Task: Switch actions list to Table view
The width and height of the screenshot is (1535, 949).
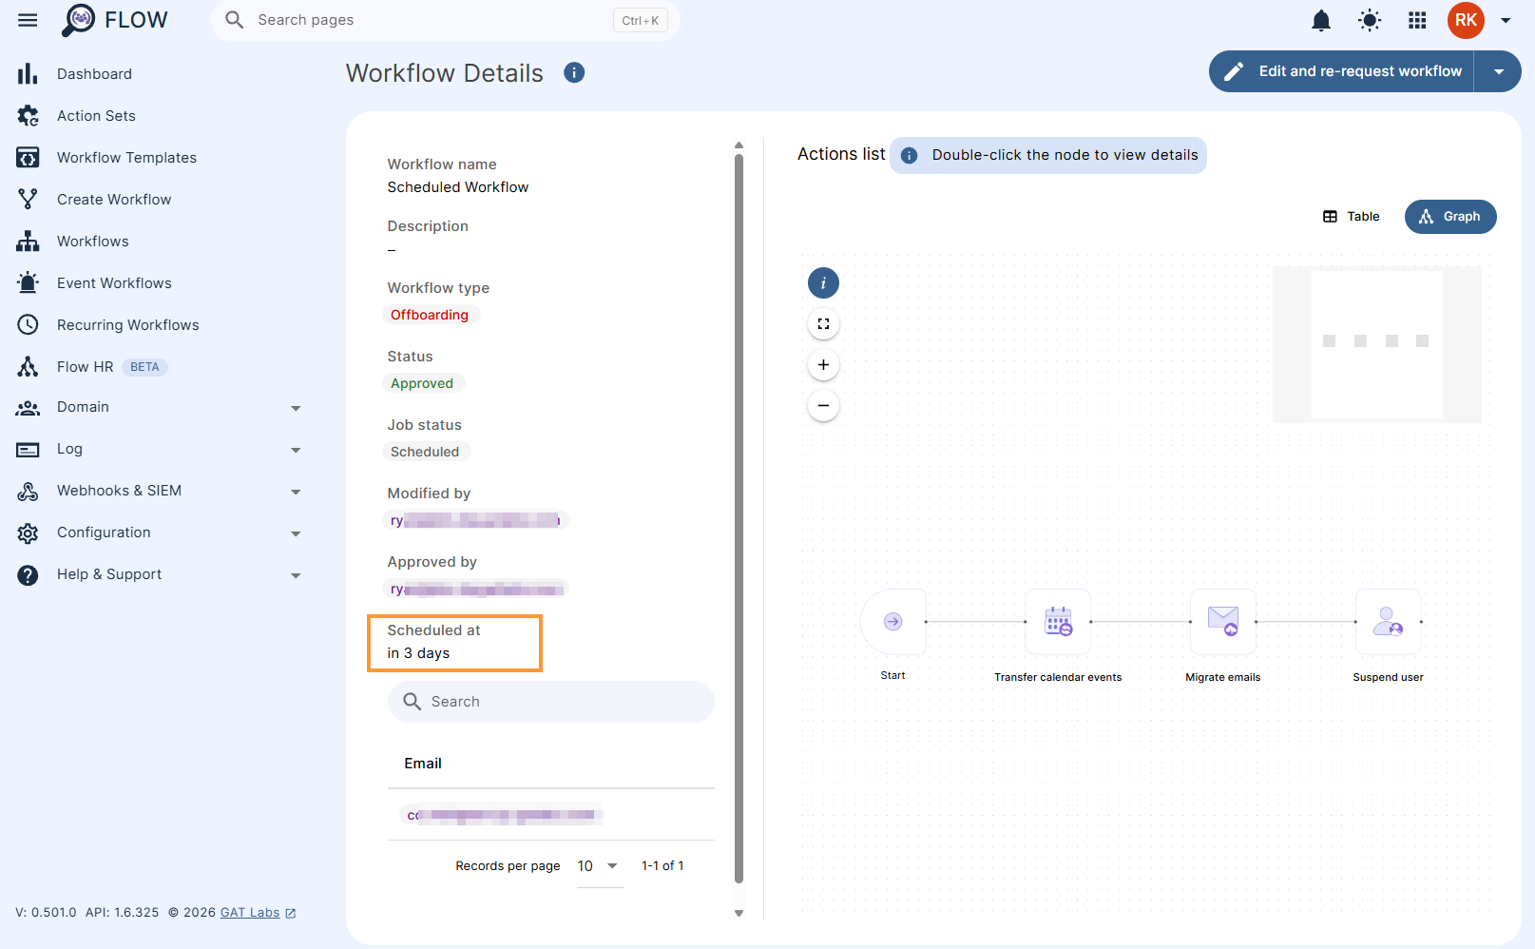Action: click(x=1351, y=217)
